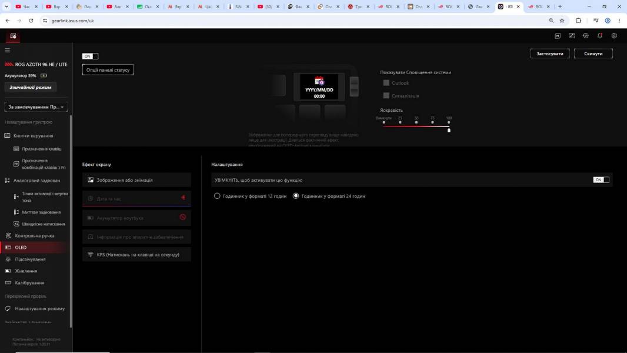627x353 pixels.
Task: Open browser extensions puzzle icon
Action: (579, 21)
